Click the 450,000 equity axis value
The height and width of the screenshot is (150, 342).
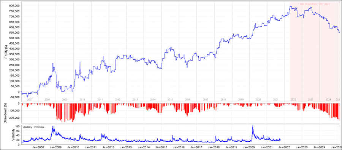pos(14,43)
